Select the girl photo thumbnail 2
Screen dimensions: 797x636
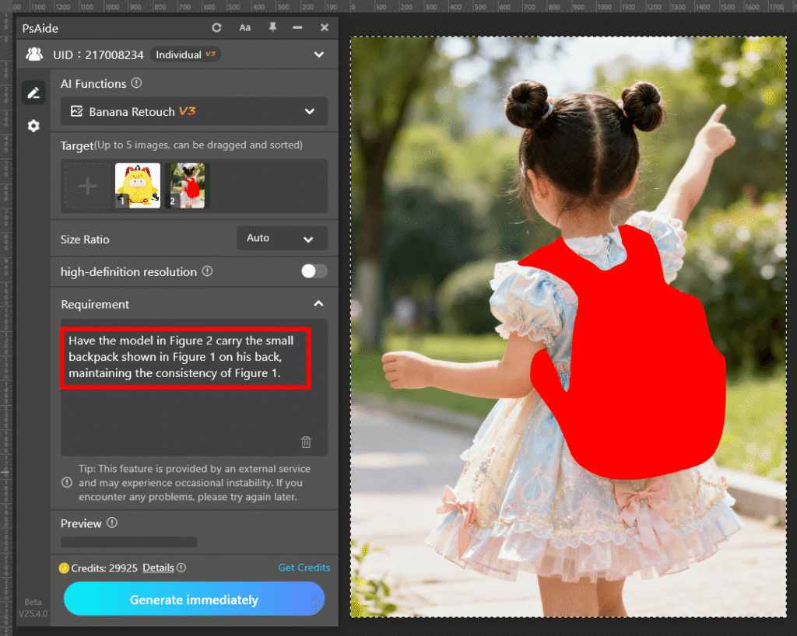188,185
